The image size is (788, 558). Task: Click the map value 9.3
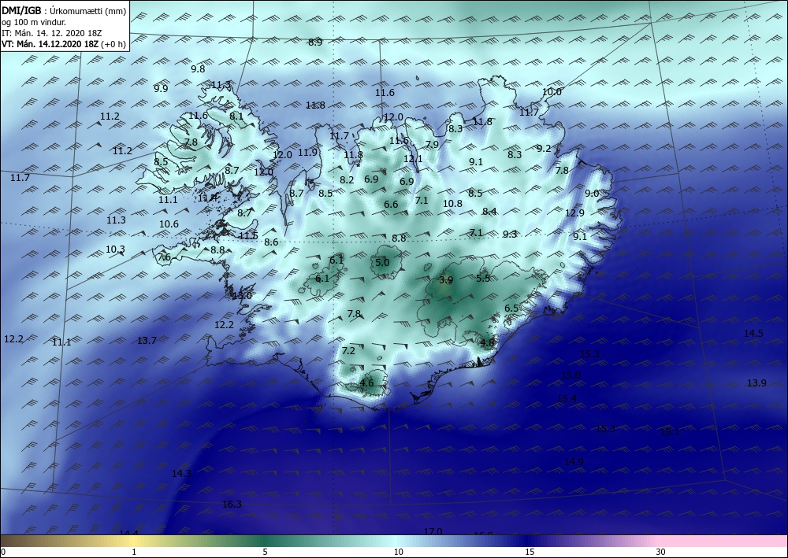click(510, 234)
